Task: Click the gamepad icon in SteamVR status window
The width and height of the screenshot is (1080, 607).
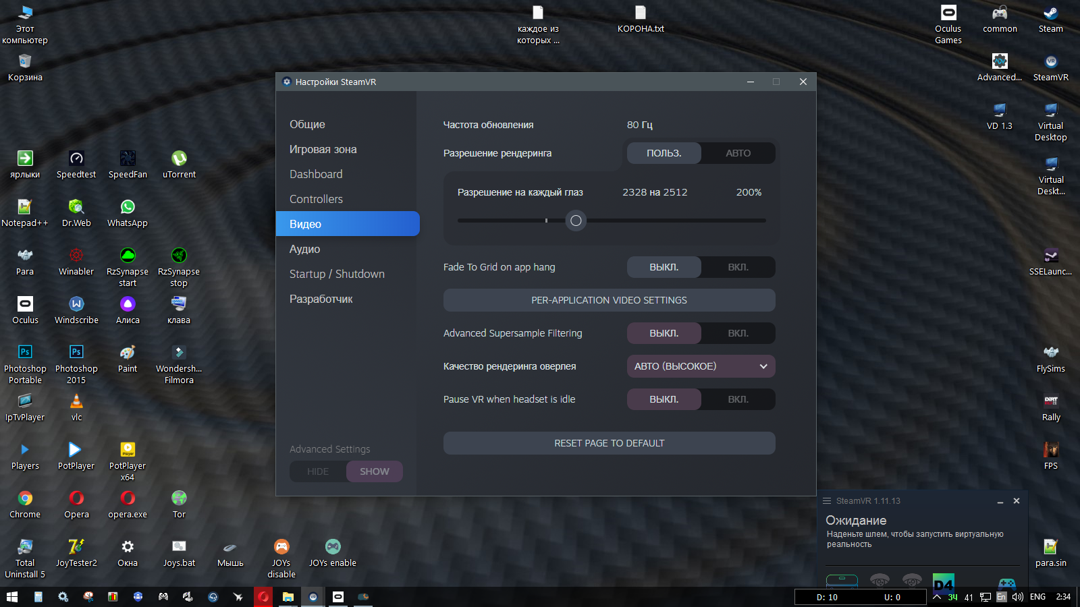Action: click(1006, 583)
